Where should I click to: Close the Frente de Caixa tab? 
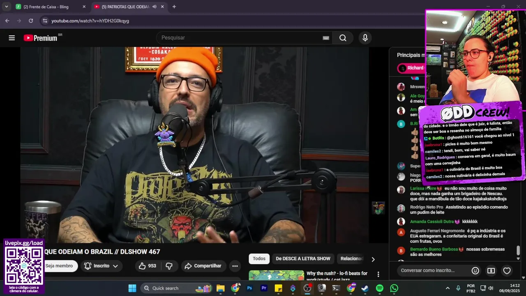coord(84,7)
